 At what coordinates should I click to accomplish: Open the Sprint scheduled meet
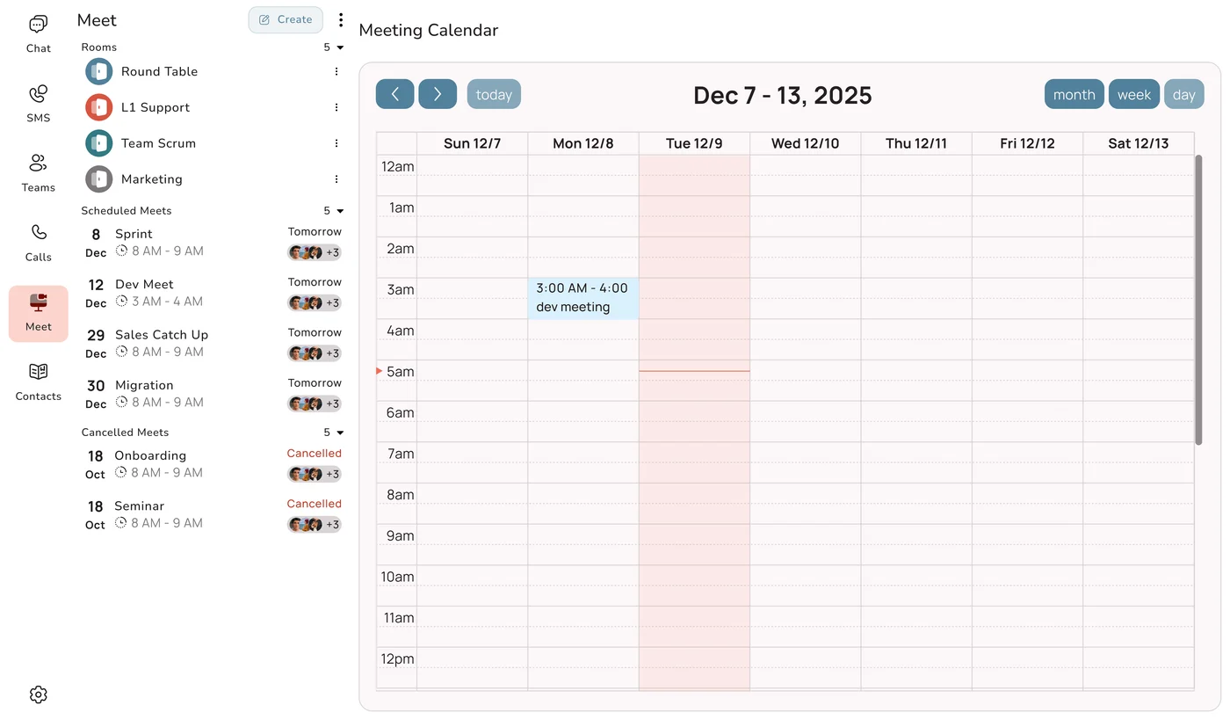(211, 243)
